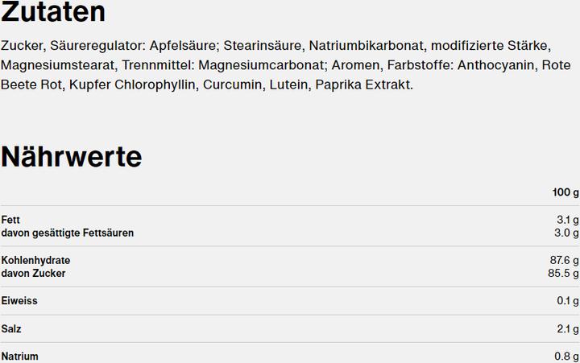Click the 3.0 g saturated fat value
The width and height of the screenshot is (580, 363).
(566, 233)
